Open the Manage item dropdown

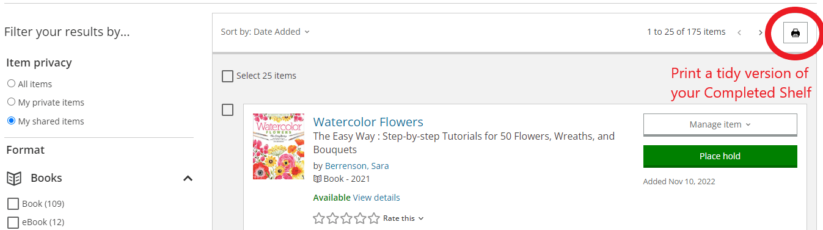click(x=720, y=125)
